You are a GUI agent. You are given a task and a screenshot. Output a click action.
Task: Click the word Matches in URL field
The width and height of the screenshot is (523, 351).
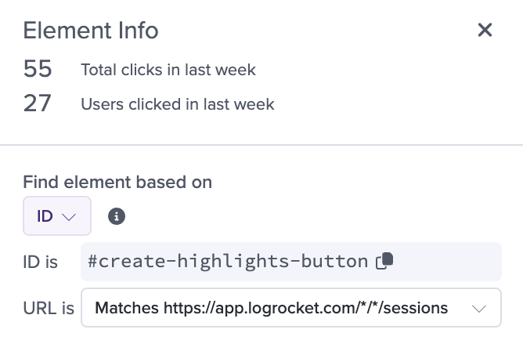click(x=127, y=308)
